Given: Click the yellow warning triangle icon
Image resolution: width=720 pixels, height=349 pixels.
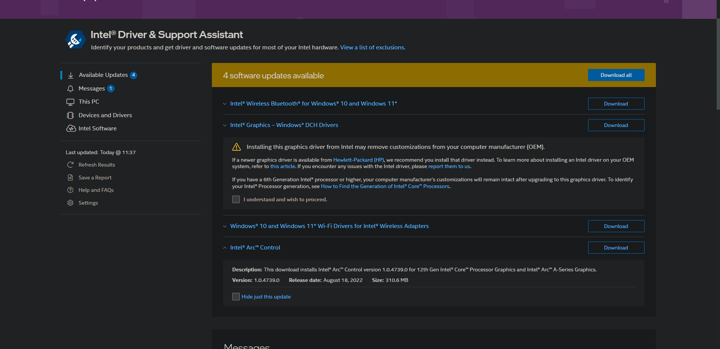Looking at the screenshot, I should point(236,147).
